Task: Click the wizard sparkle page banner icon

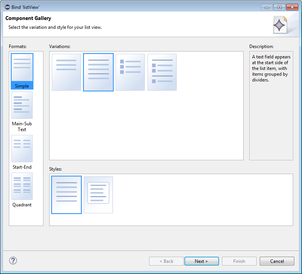Action: click(280, 25)
